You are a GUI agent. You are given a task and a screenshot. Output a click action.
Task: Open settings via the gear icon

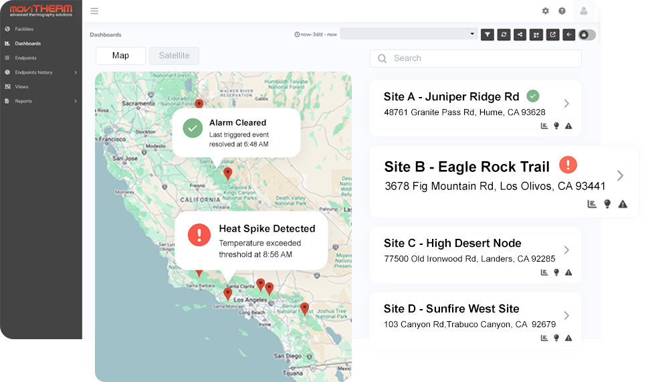pos(546,11)
